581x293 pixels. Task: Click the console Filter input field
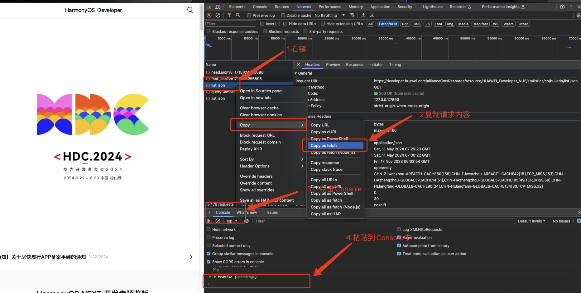384,221
